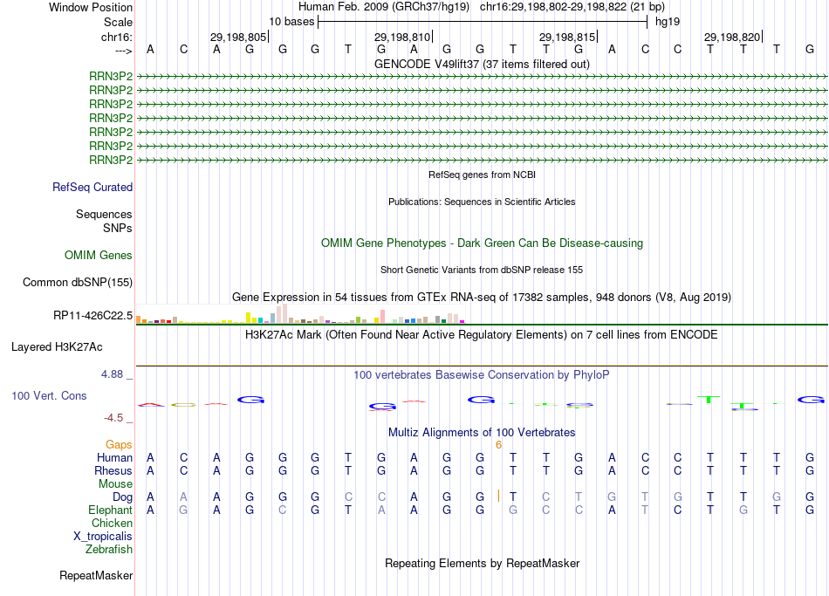Click the 'Window Position' label
Screen dimensions: 829x596
[x=91, y=7]
